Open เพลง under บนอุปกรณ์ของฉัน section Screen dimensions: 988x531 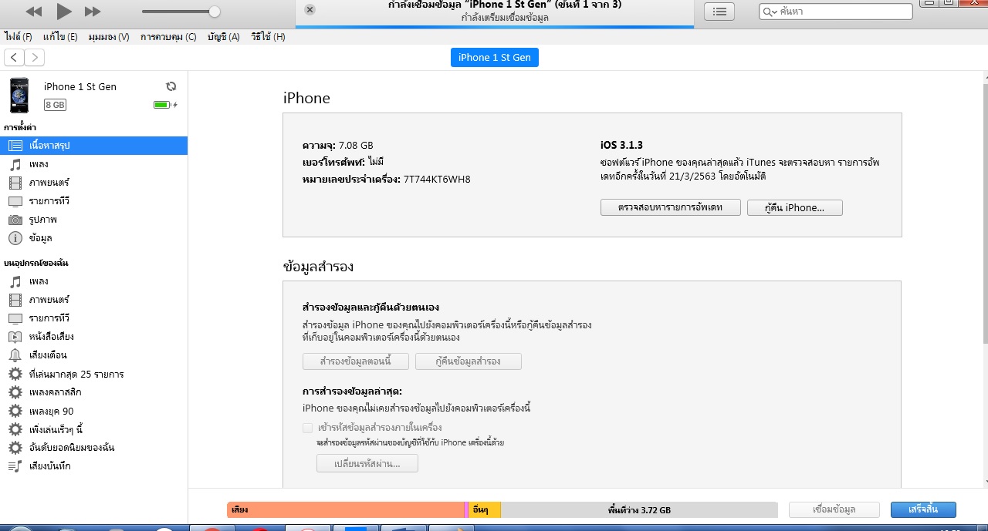click(x=93, y=281)
